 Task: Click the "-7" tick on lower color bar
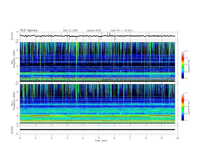point(186,120)
